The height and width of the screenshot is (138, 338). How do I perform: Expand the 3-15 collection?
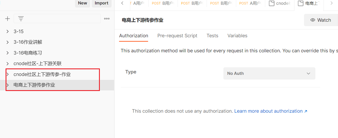[8, 31]
